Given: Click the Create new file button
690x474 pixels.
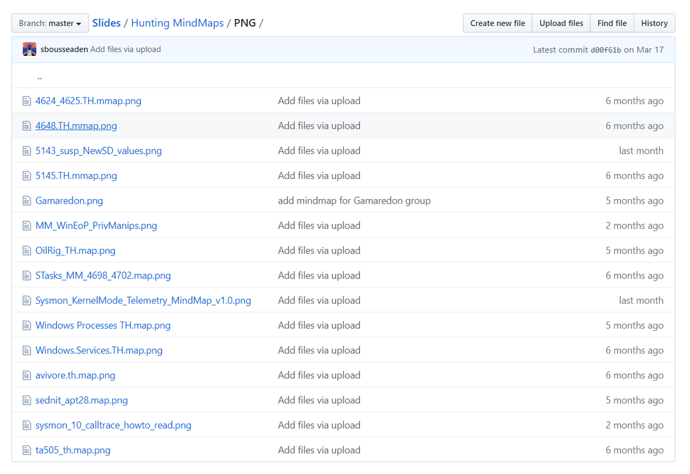Looking at the screenshot, I should click(x=497, y=23).
